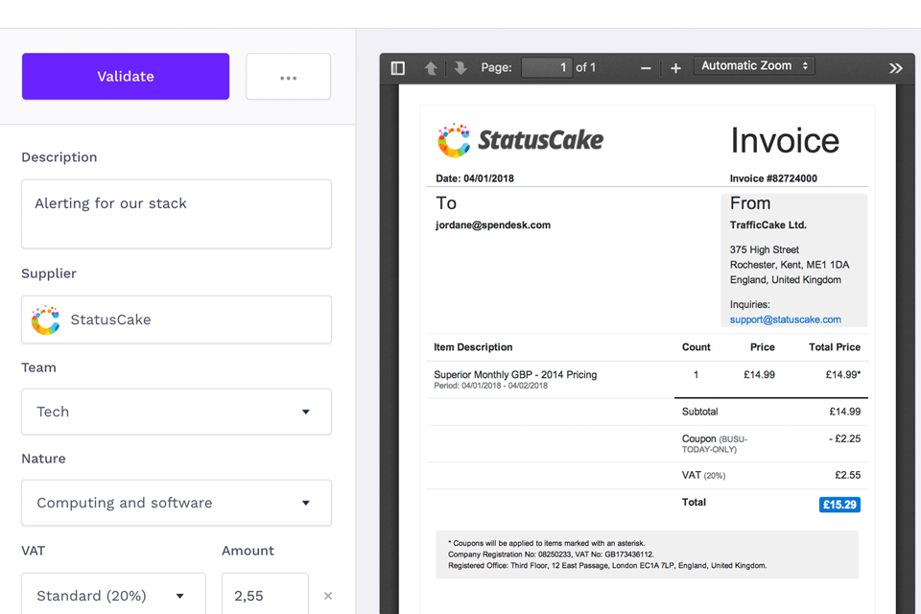Open the Automatic Zoom dropdown

click(x=755, y=66)
